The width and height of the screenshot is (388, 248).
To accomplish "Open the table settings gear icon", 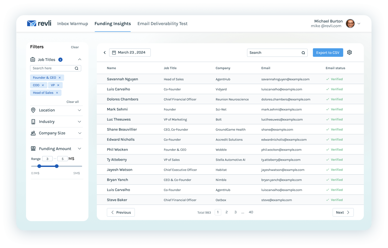I will 349,52.
